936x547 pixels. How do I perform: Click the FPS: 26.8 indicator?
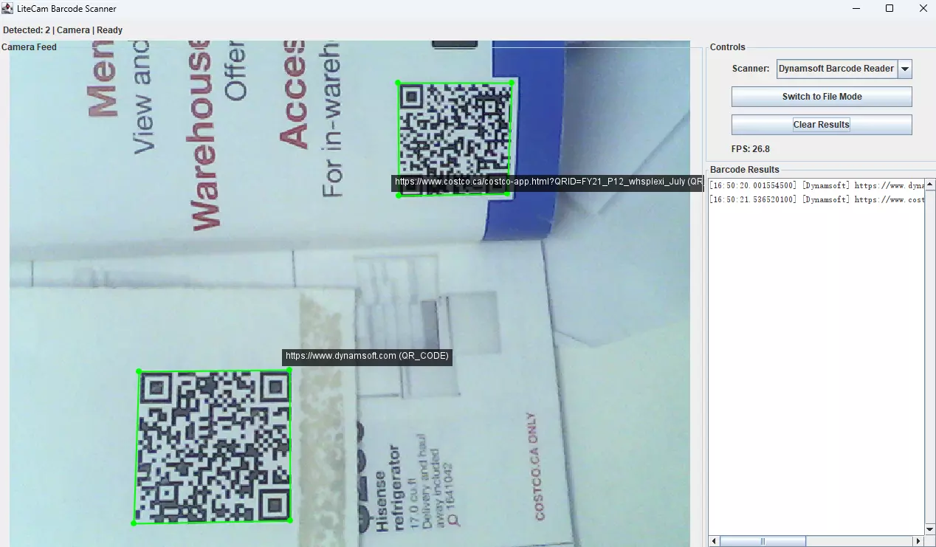[x=749, y=148]
